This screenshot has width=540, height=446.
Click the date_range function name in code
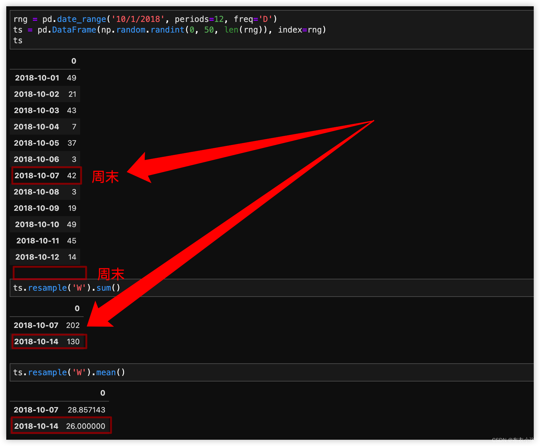(x=82, y=19)
